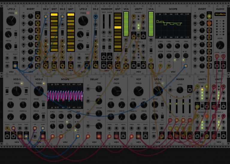Click the VCO-1 TRI output jack

(x=13, y=136)
